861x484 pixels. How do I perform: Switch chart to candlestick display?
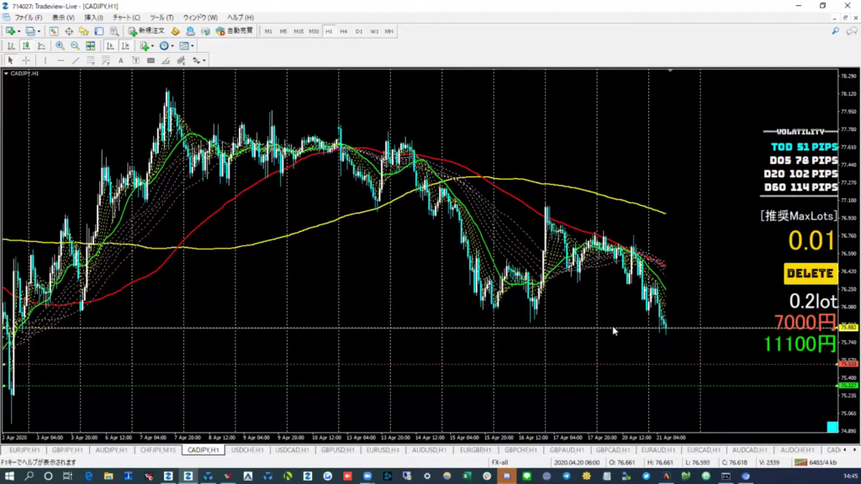[x=27, y=45]
